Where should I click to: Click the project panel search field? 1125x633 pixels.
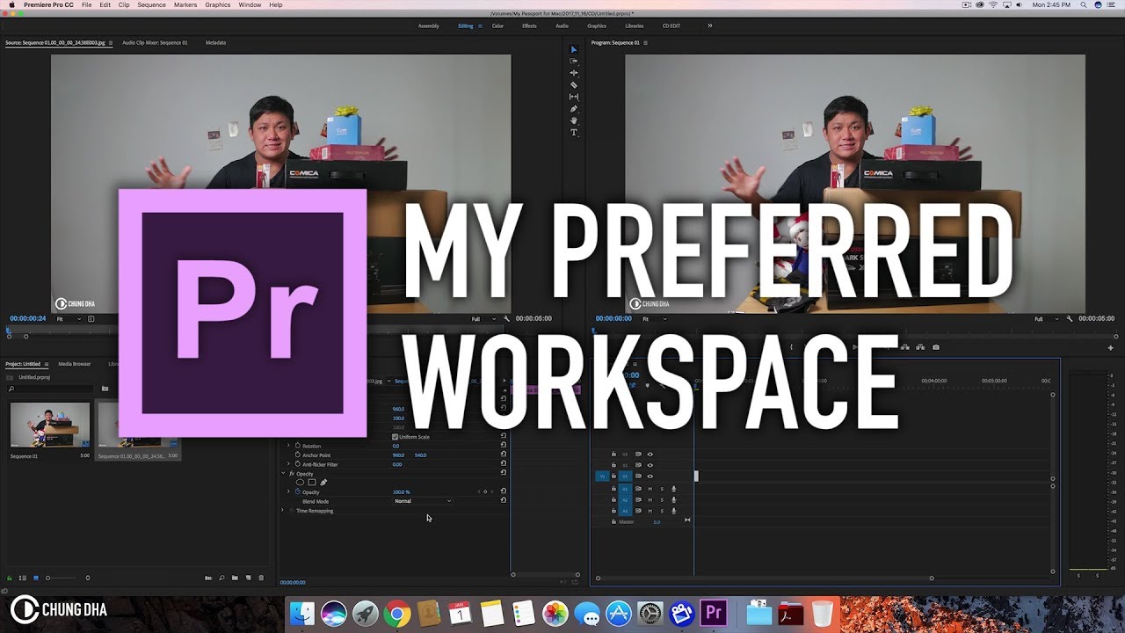pyautogui.click(x=50, y=388)
